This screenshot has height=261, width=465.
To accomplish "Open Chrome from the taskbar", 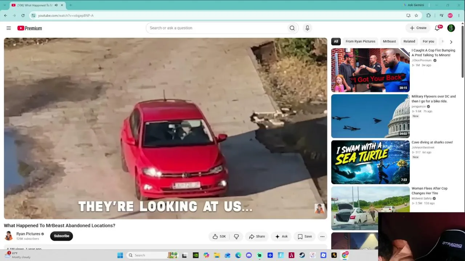I will pos(344,255).
